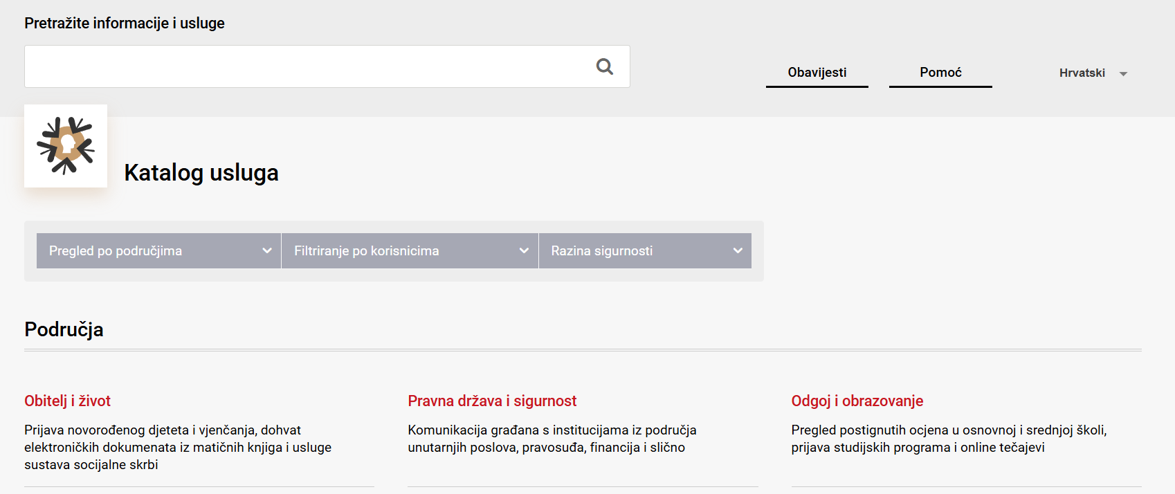Open the Odgoj i obrazovanje category

tap(857, 401)
